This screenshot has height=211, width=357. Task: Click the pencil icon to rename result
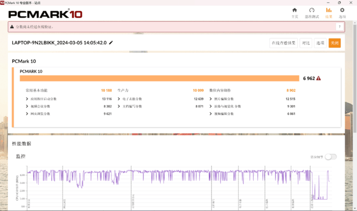click(111, 43)
